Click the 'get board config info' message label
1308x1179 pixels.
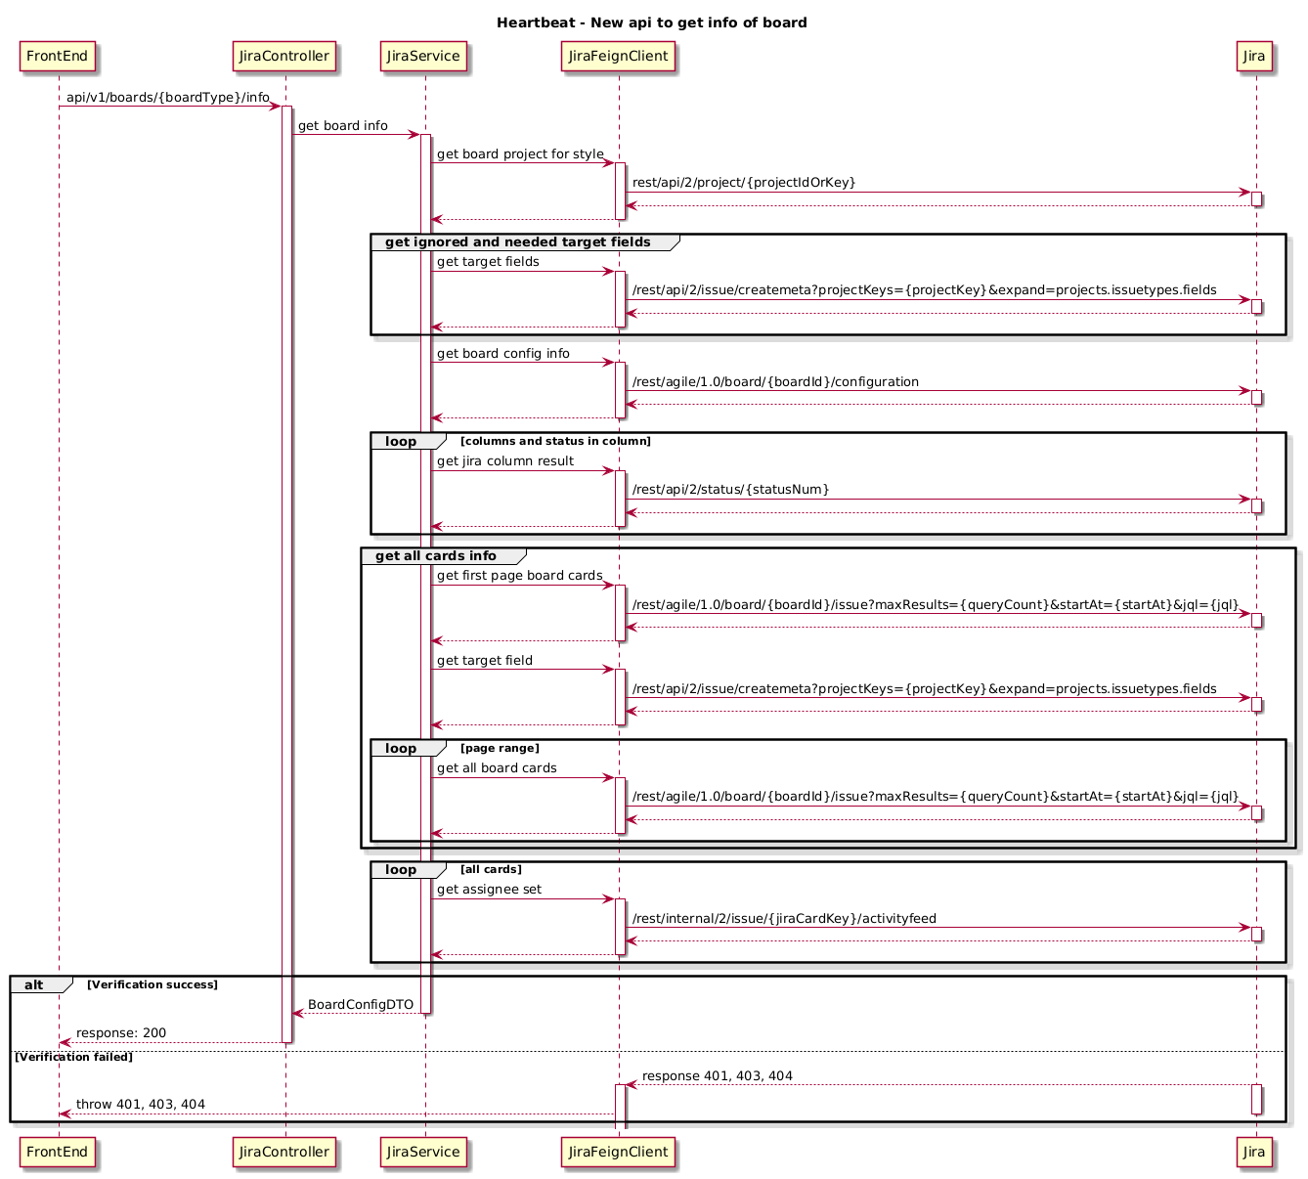[502, 353]
